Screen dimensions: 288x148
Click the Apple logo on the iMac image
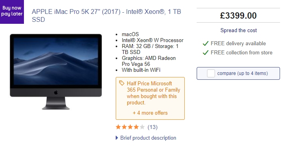[56, 92]
